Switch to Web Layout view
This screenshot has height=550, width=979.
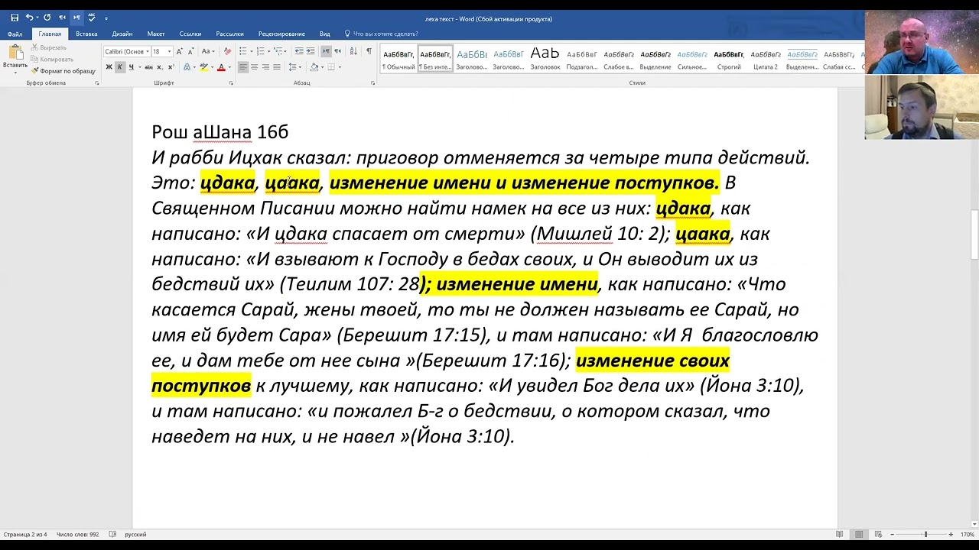pyautogui.click(x=878, y=534)
